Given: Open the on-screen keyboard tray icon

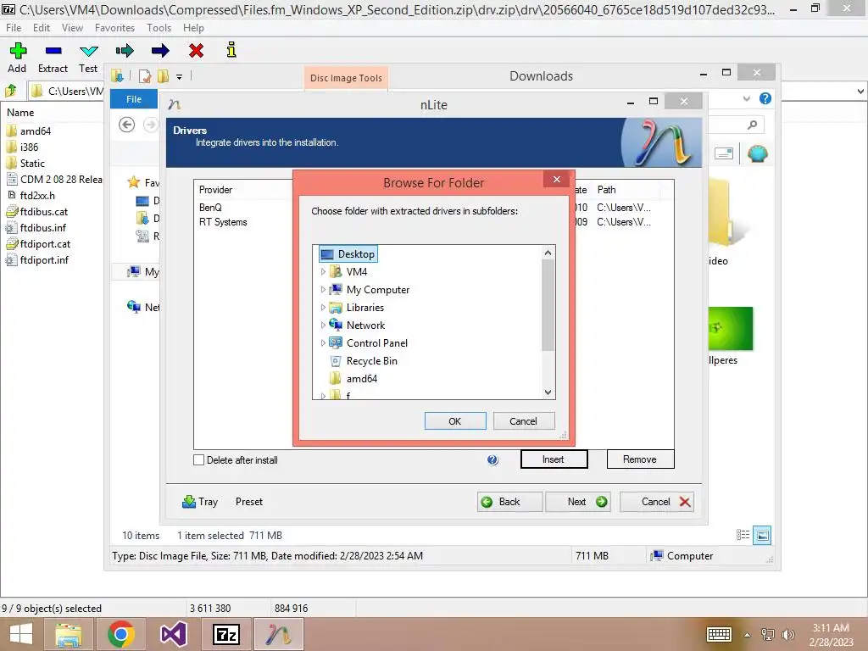Looking at the screenshot, I should pyautogui.click(x=719, y=634).
